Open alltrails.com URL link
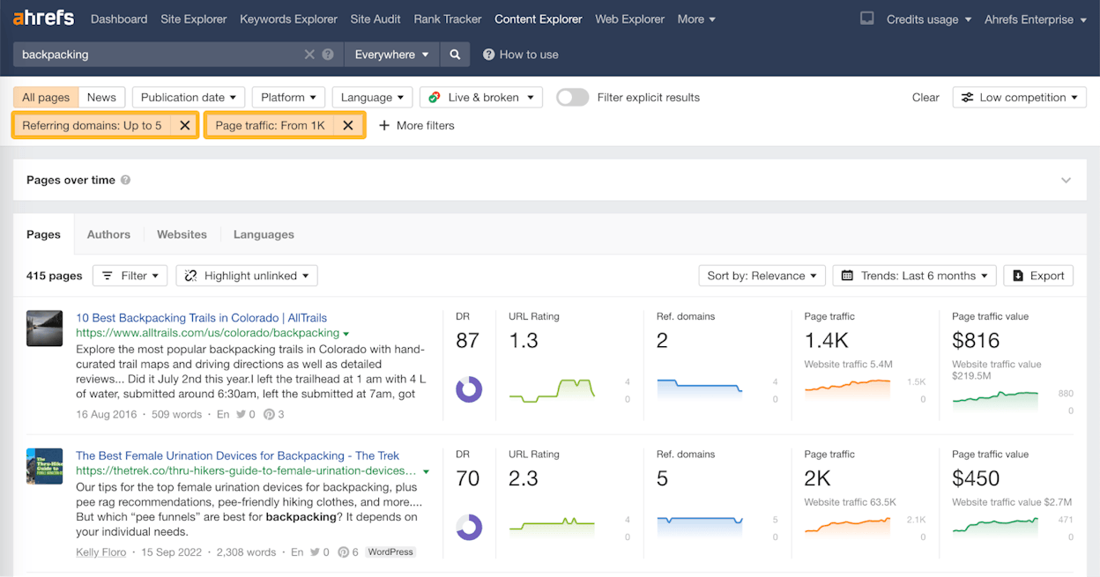The height and width of the screenshot is (577, 1100). [207, 333]
